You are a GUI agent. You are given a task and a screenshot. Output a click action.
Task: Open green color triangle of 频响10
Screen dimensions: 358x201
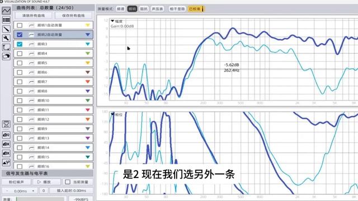click(x=88, y=100)
